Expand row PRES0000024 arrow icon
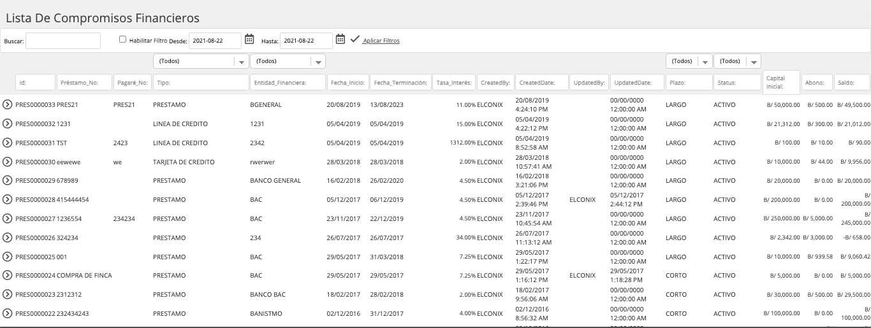This screenshot has width=871, height=328. tap(8, 275)
